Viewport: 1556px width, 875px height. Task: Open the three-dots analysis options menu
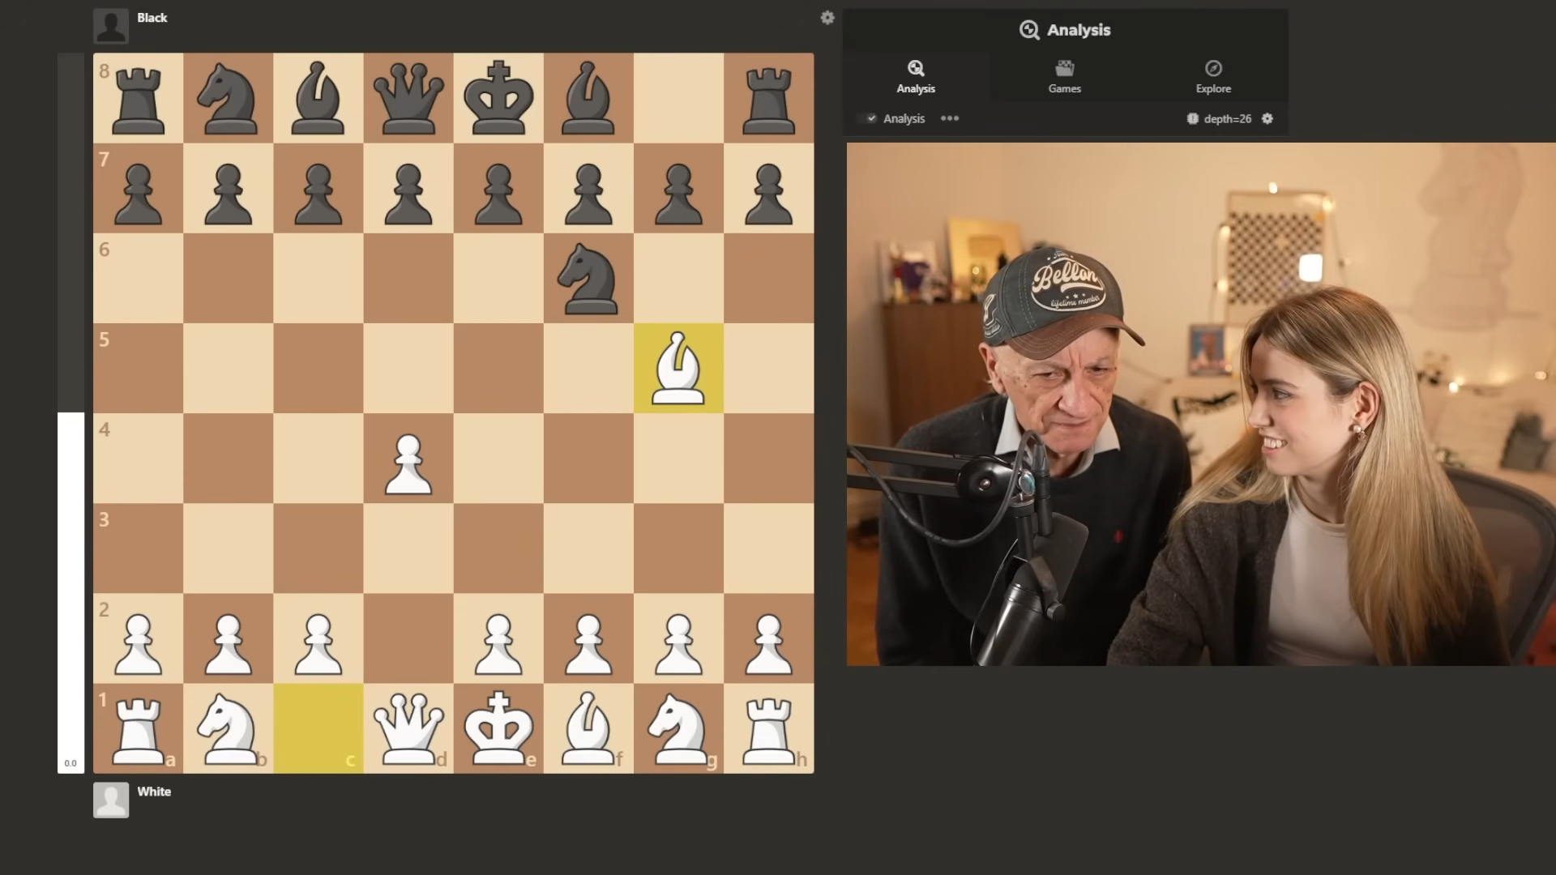pos(950,118)
